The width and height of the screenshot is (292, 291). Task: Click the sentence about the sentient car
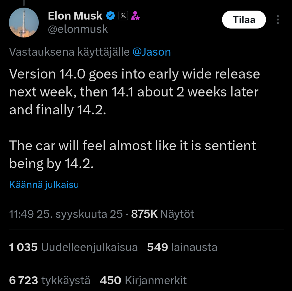[133, 154]
